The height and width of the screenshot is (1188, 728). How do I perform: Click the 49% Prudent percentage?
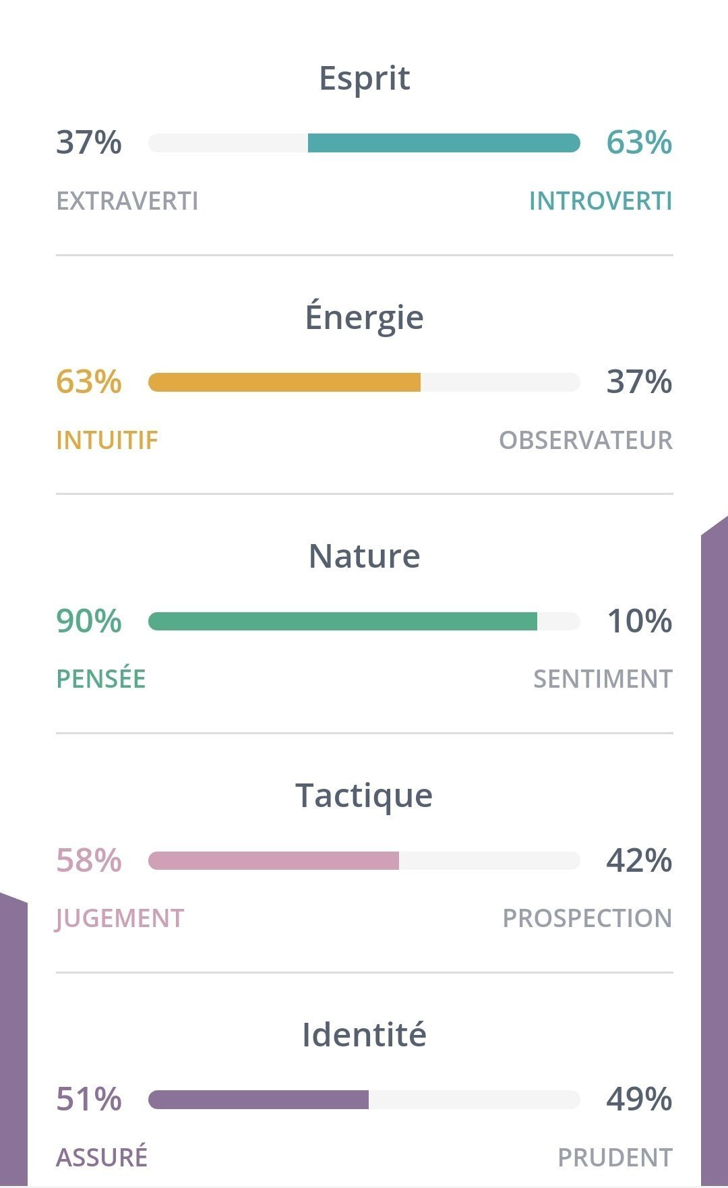coord(639,1099)
